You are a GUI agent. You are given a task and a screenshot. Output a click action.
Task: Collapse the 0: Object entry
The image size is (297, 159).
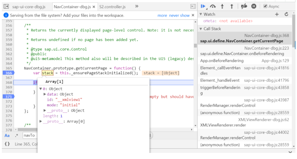tap(41, 89)
